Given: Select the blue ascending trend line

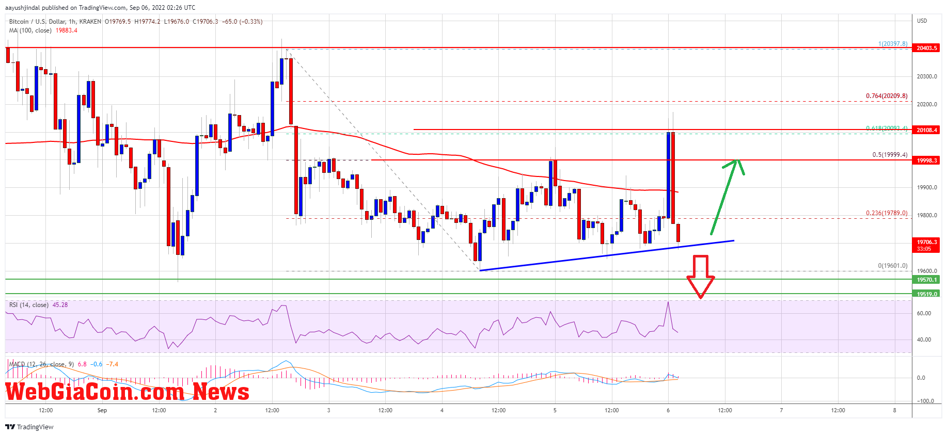Looking at the screenshot, I should (607, 255).
